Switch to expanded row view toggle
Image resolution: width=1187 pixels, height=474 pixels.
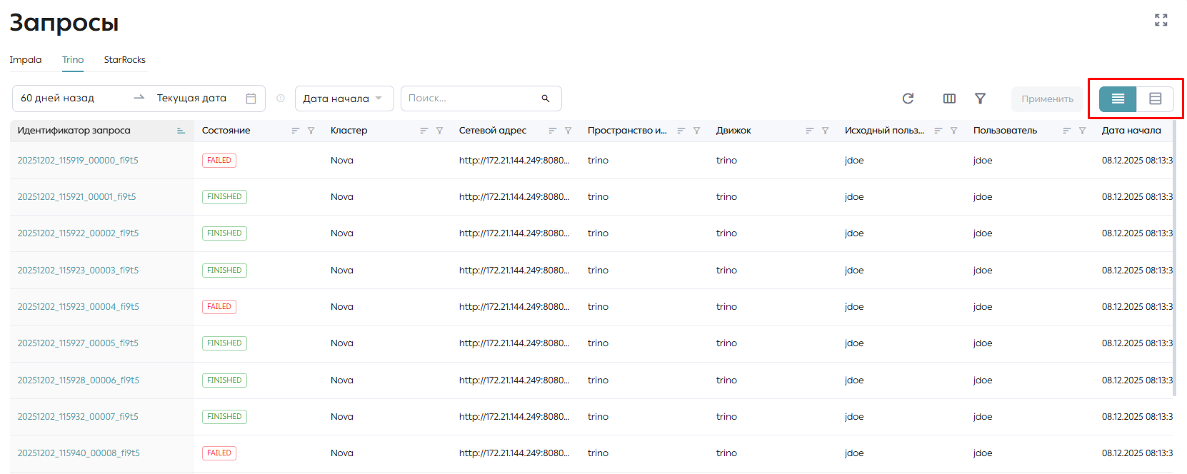tap(1155, 99)
